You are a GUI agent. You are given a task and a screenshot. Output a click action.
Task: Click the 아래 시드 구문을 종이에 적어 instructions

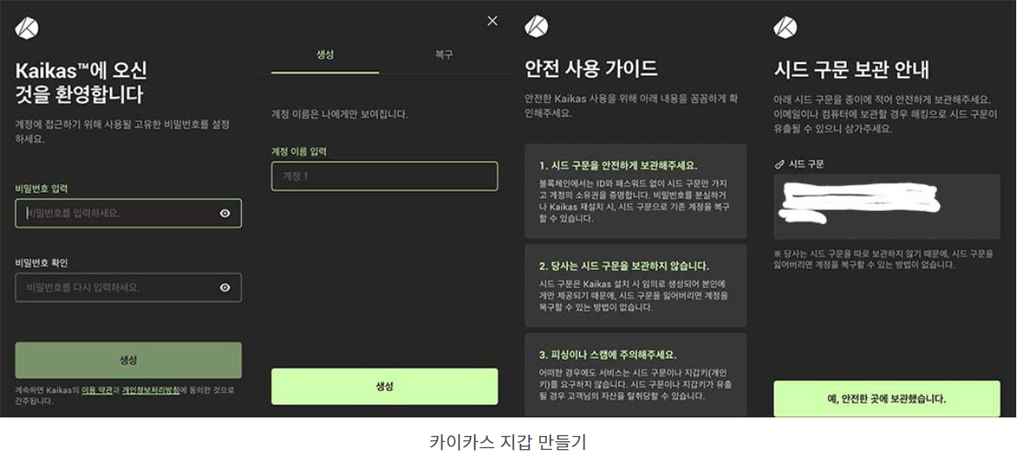click(885, 114)
